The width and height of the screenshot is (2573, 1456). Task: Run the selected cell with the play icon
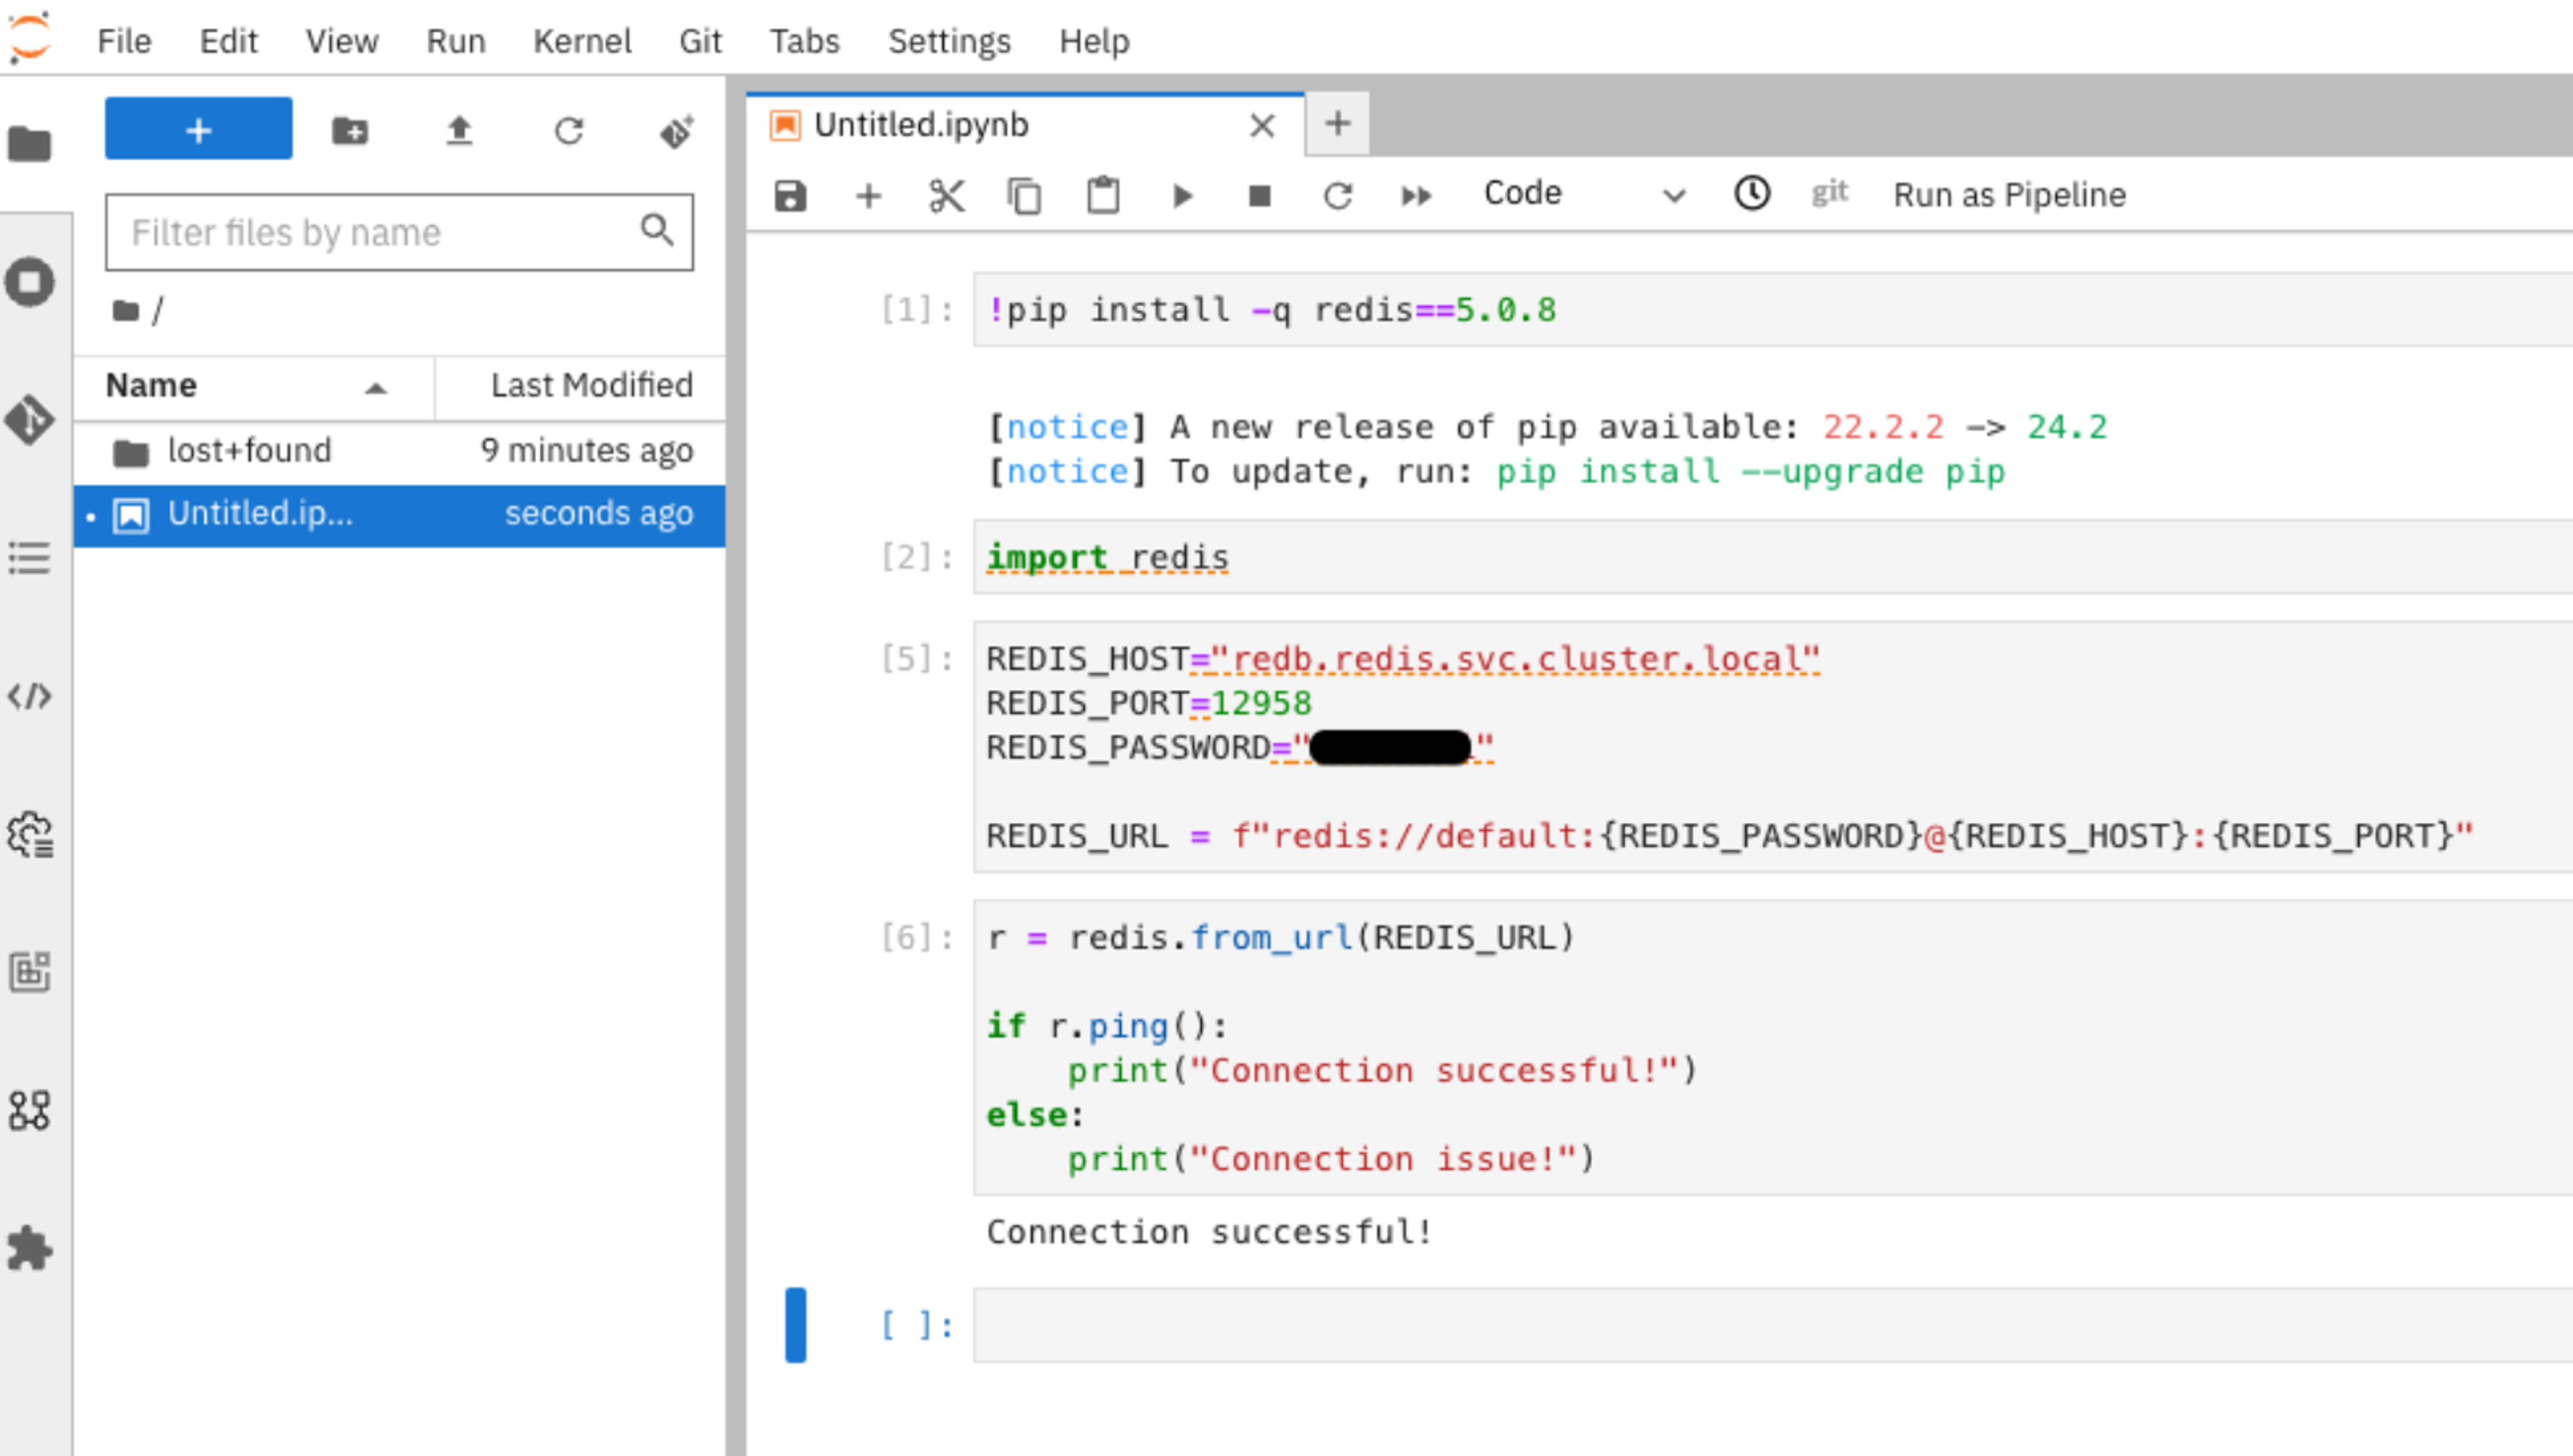(x=1181, y=195)
